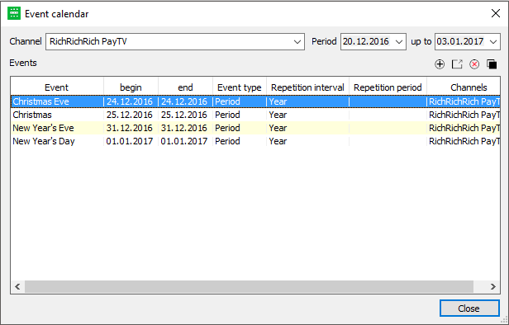
Task: Select the Christmas Eve event row
Action: tap(255, 101)
